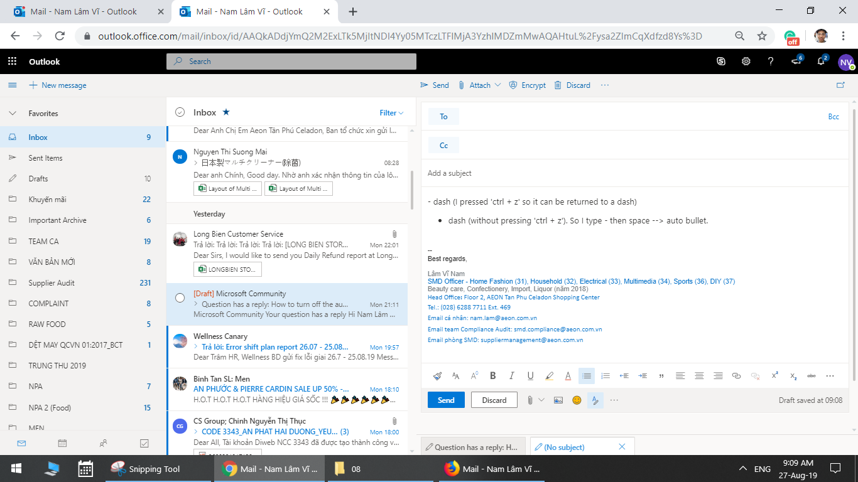Open Outlook settings gear
This screenshot has height=482, width=858.
click(746, 62)
